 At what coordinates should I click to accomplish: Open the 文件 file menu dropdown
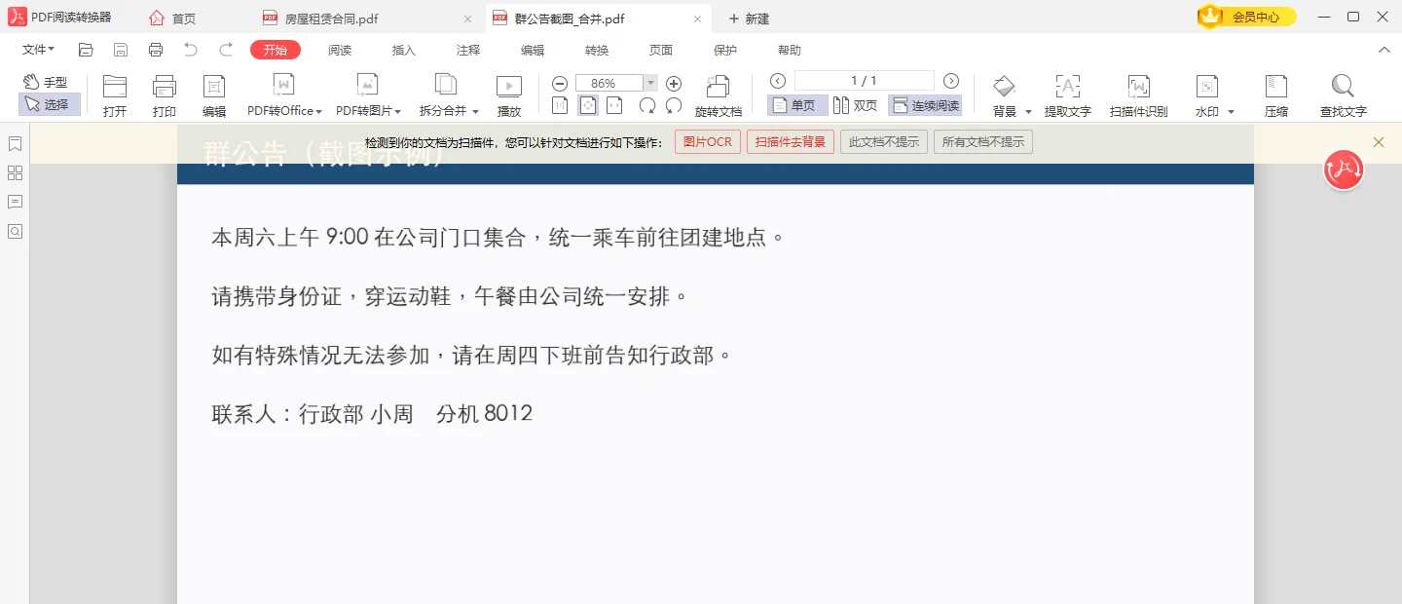click(38, 50)
